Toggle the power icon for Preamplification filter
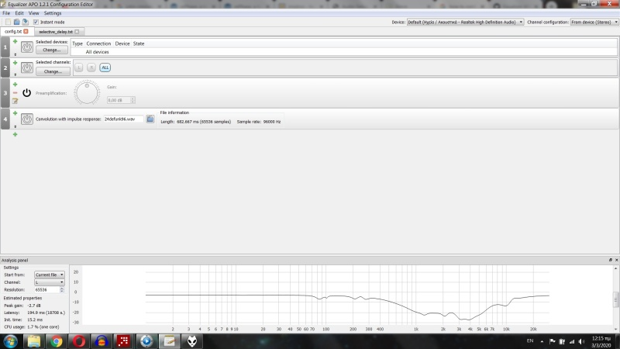This screenshot has height=349, width=620. [x=26, y=92]
